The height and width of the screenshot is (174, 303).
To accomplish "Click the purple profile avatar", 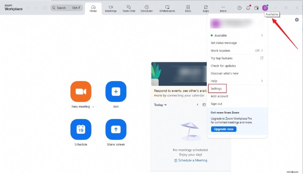I will pos(265,8).
